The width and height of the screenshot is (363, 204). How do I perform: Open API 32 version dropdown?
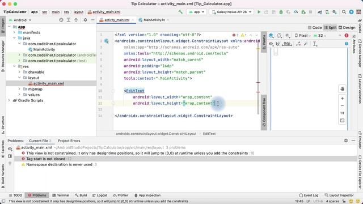click(320, 35)
